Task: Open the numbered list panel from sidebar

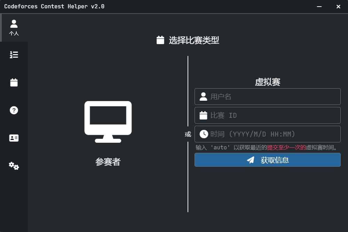Action: coord(14,55)
